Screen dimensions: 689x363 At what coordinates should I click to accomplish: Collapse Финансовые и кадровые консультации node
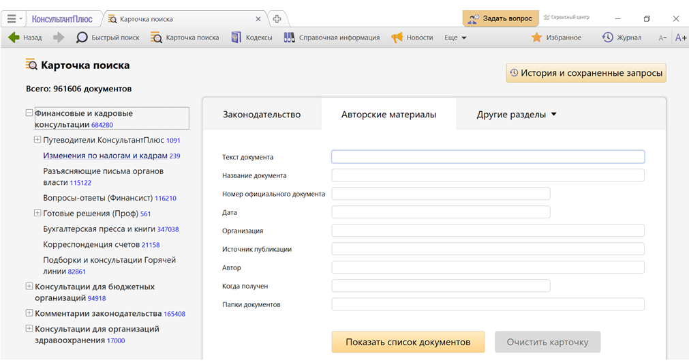[29, 113]
